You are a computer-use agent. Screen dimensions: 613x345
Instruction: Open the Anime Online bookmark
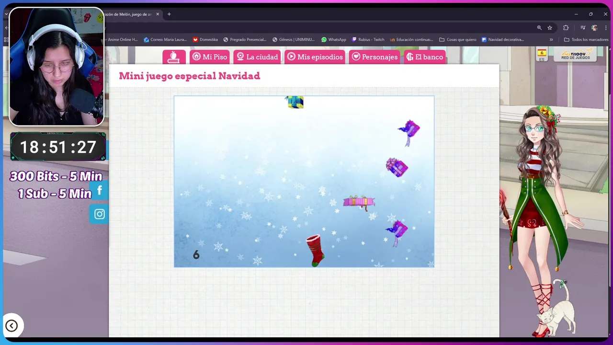[x=121, y=40]
